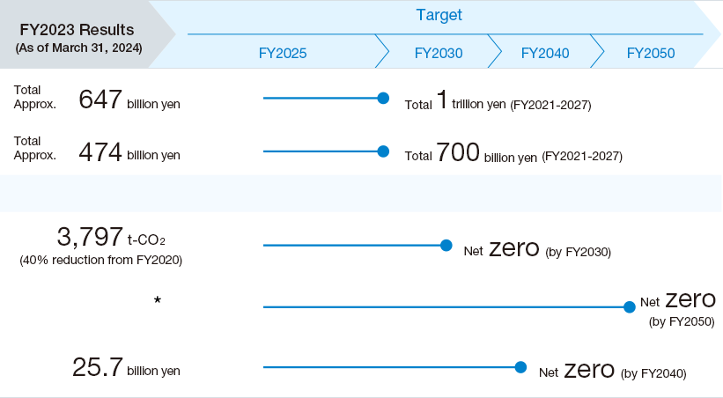The height and width of the screenshot is (398, 723).
Task: Click the Target heading
Action: 439,15
